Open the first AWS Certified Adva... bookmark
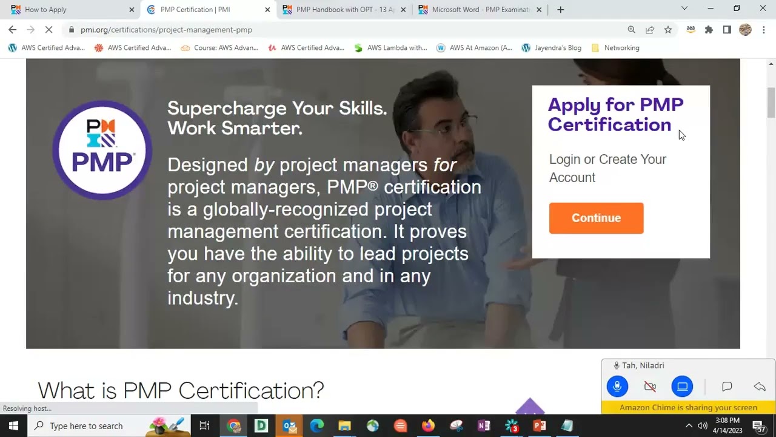 [46, 48]
